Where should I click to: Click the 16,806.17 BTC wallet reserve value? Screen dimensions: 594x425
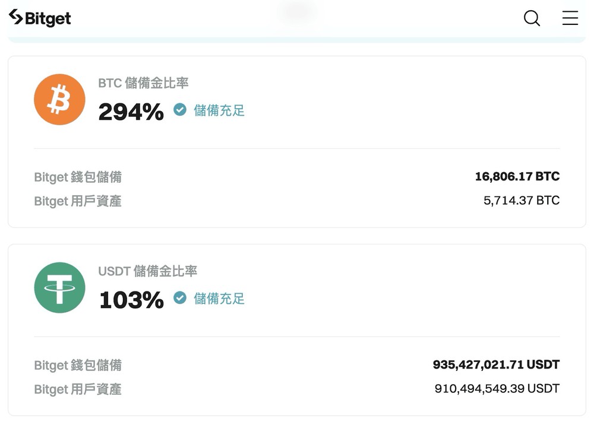(517, 176)
